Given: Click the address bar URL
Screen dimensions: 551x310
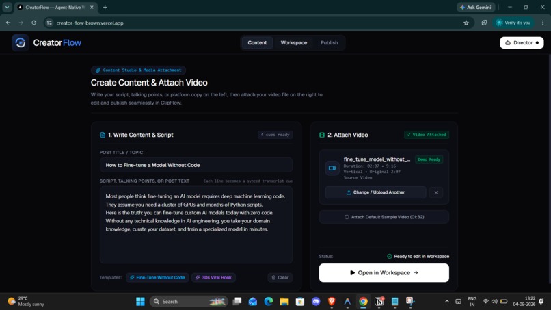Looking at the screenshot, I should coord(90,23).
